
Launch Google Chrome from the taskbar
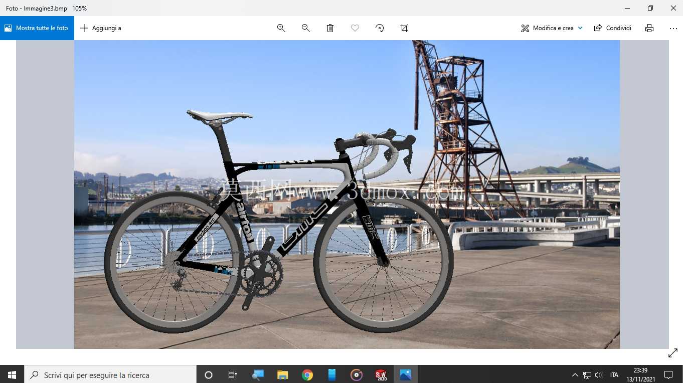[x=307, y=375]
